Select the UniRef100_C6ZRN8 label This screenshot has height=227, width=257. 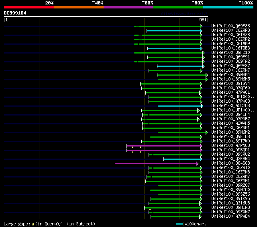pyautogui.click(x=230, y=172)
